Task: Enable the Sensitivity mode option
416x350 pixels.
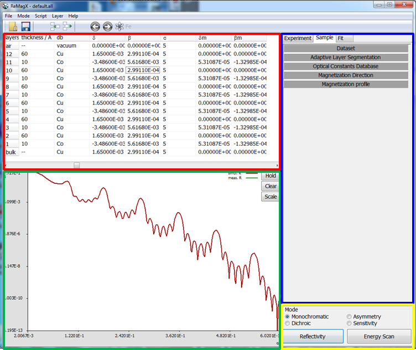Action: tap(349, 323)
